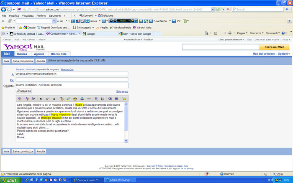Open the Virgilio favorites bookmark

coord(102,28)
